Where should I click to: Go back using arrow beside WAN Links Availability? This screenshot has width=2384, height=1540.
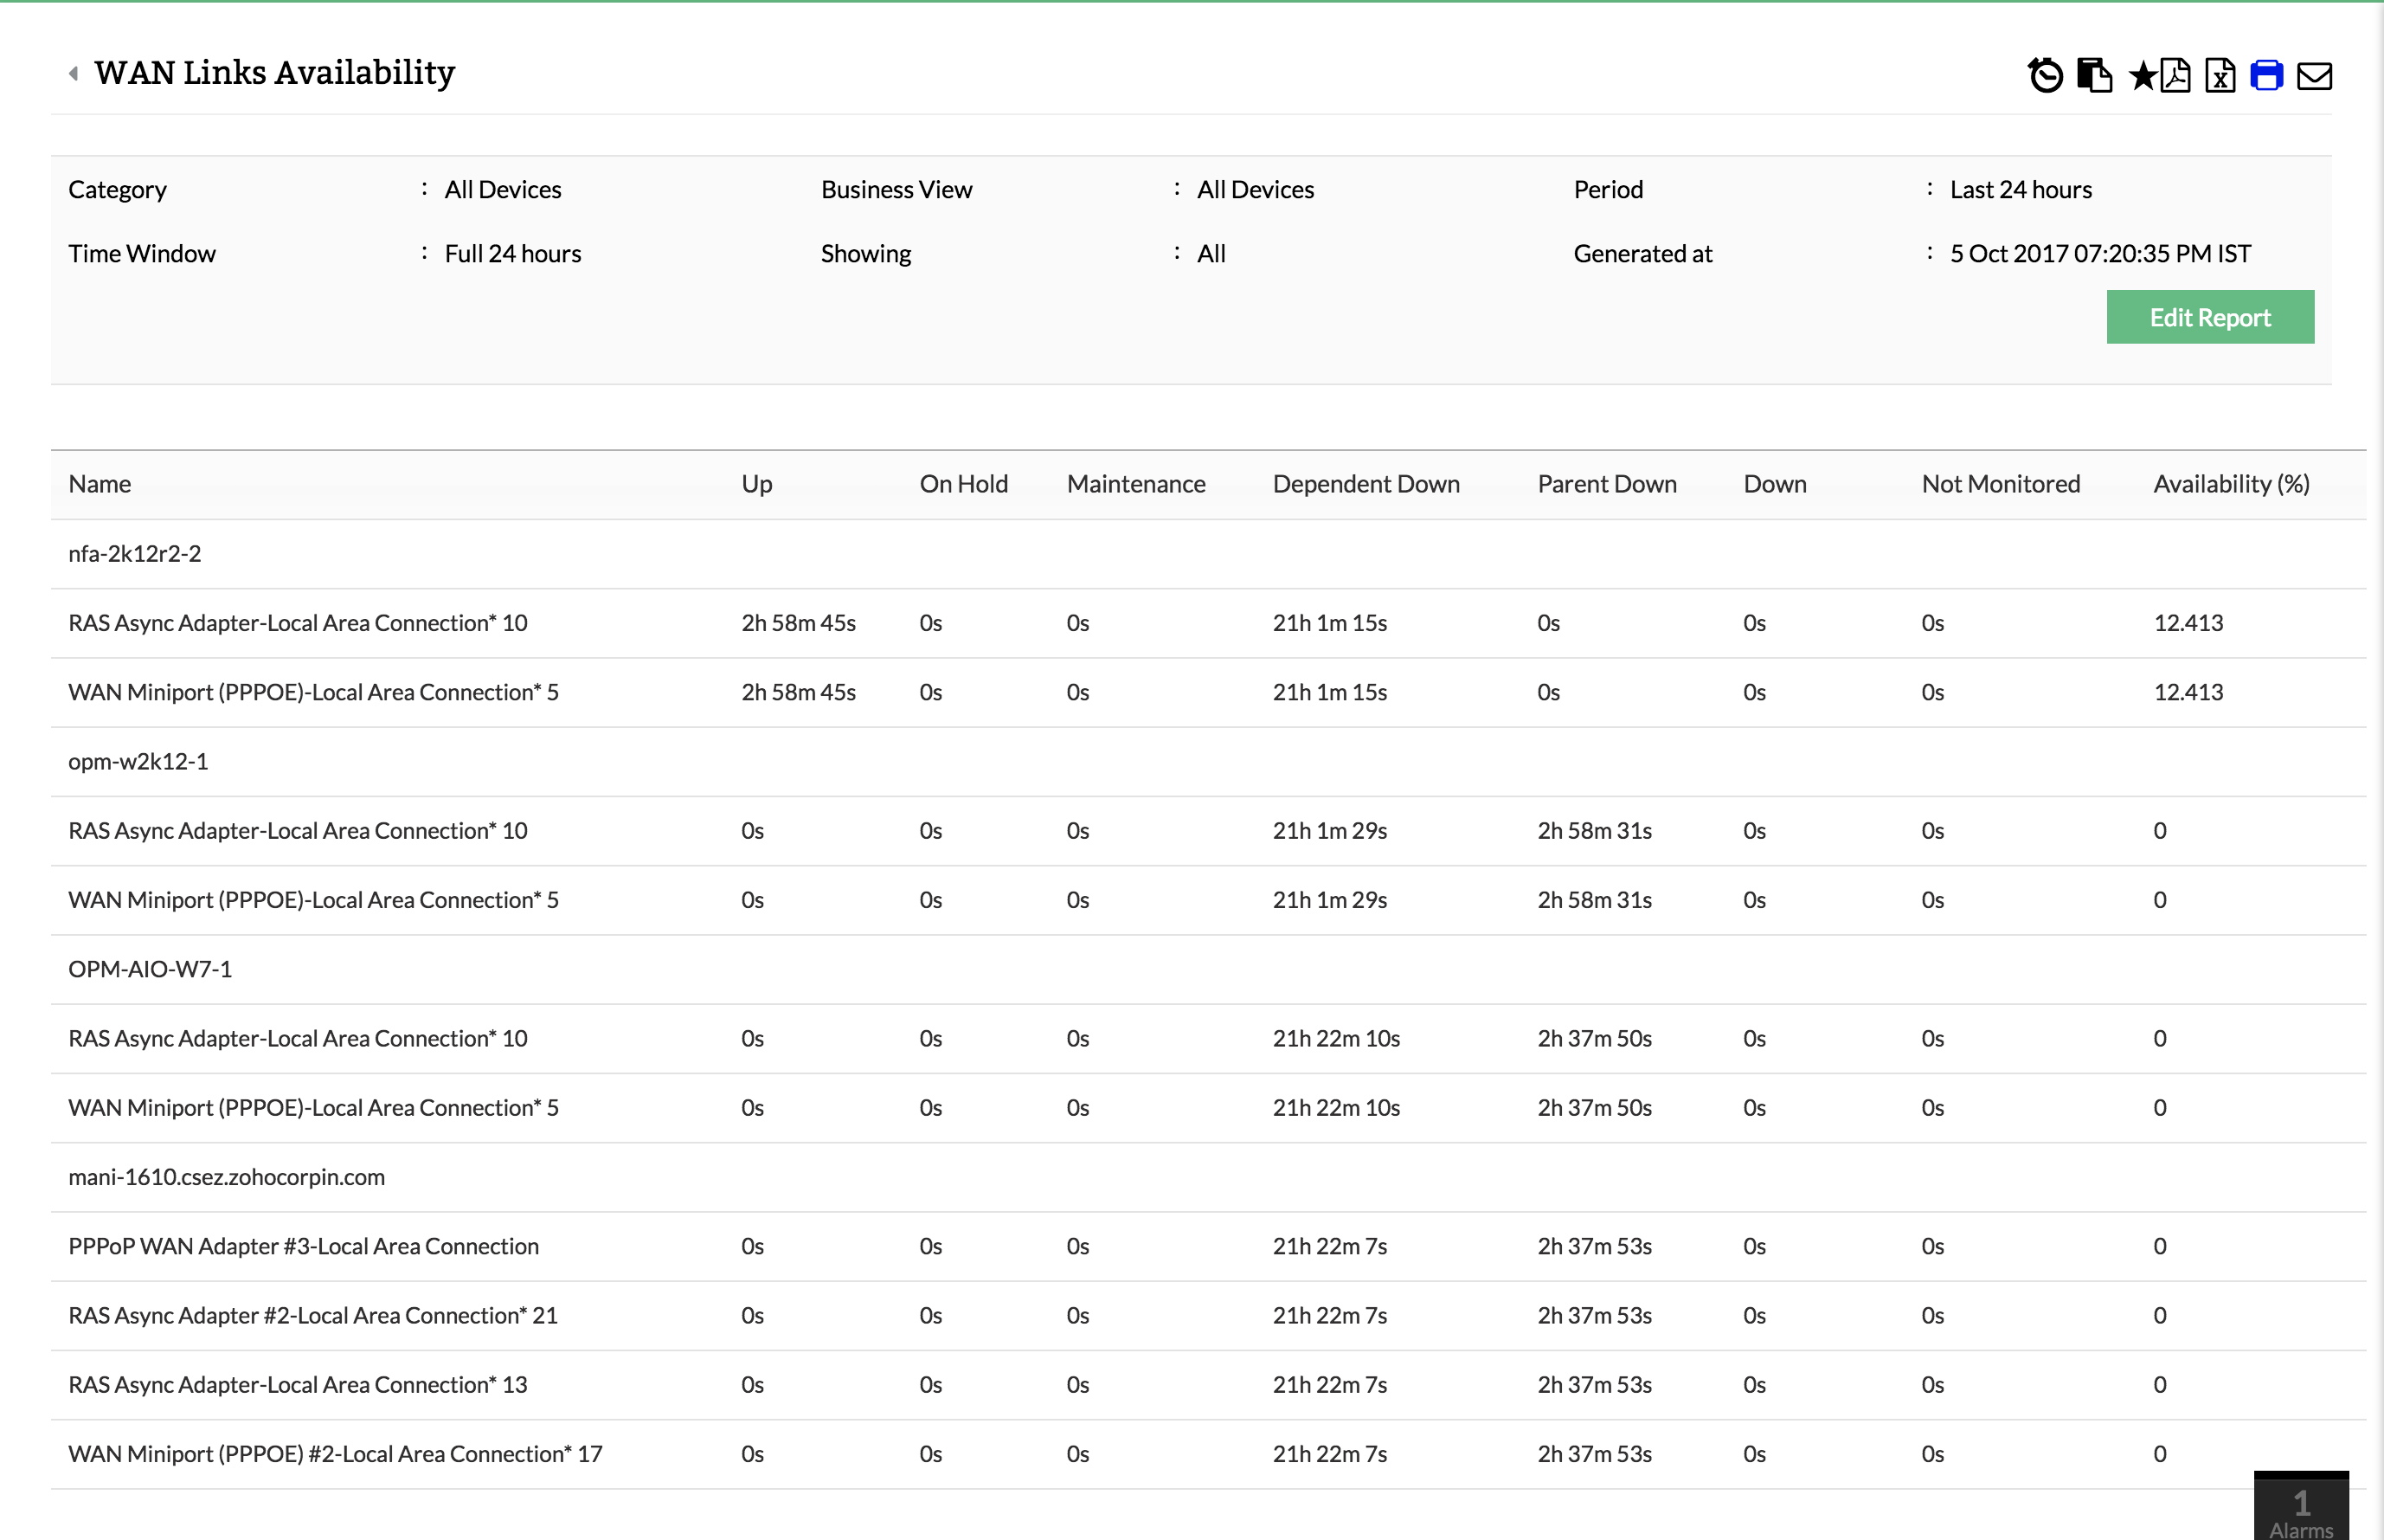(73, 73)
